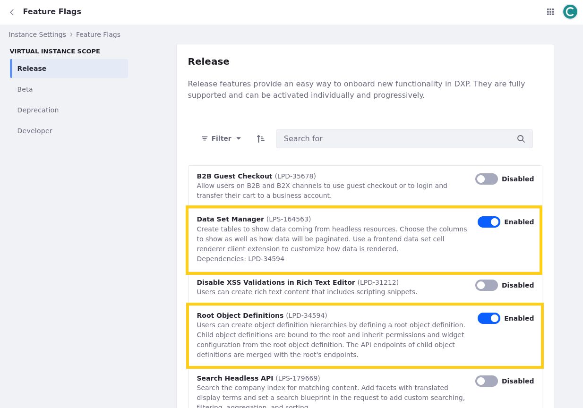Screen dimensions: 583x408
Task: Open the user avatar menu
Action: [x=570, y=12]
